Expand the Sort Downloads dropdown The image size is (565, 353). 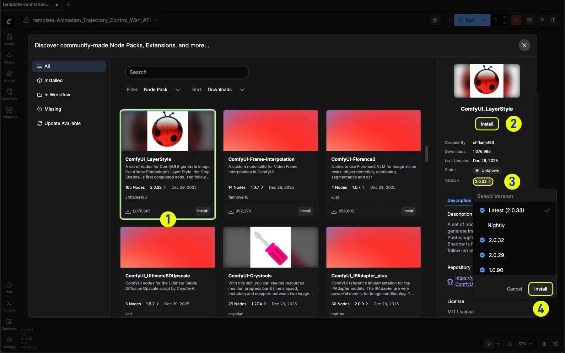point(226,90)
